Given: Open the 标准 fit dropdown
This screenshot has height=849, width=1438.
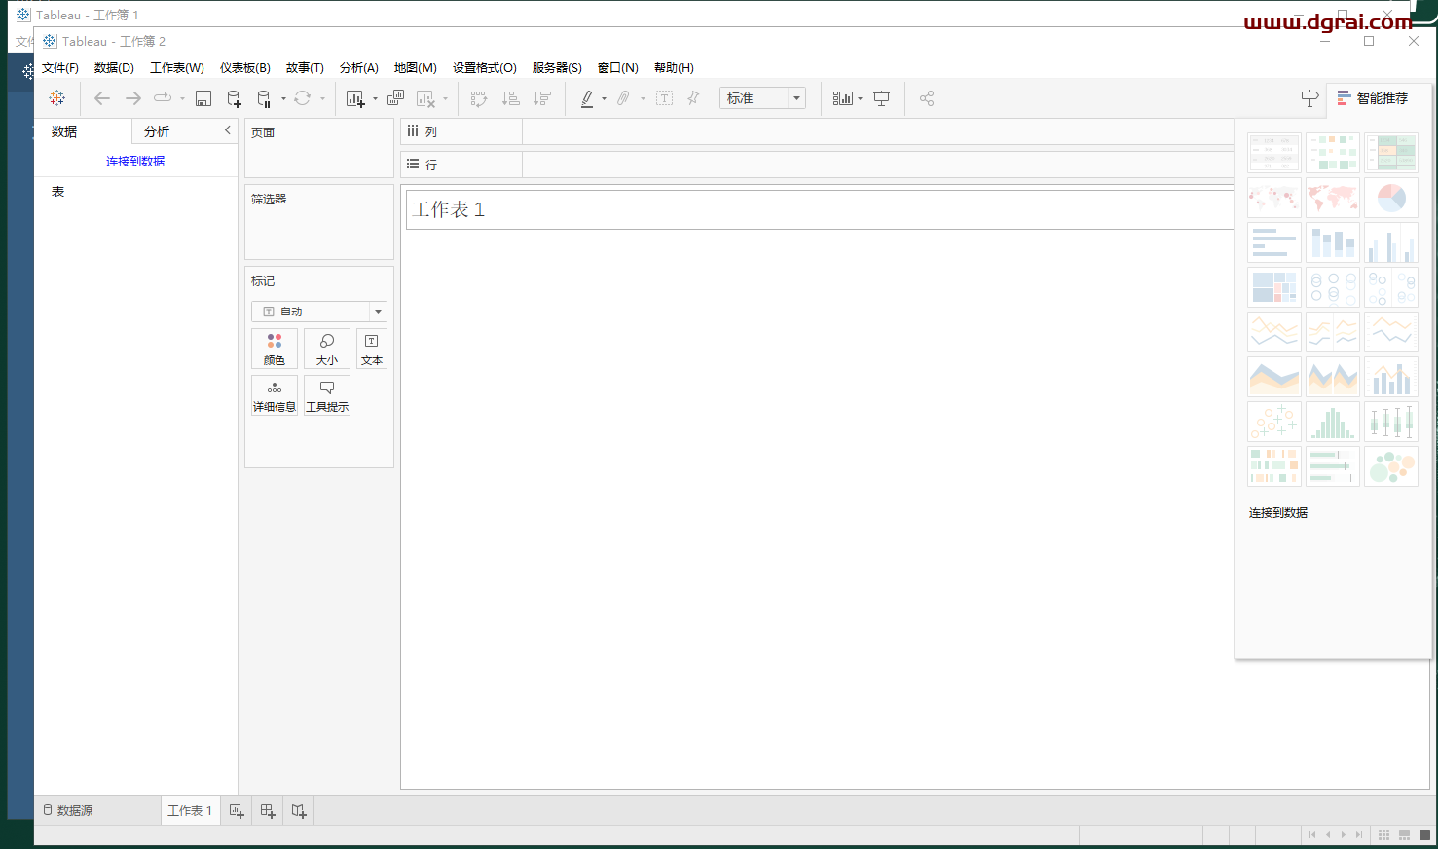Looking at the screenshot, I should tap(762, 98).
